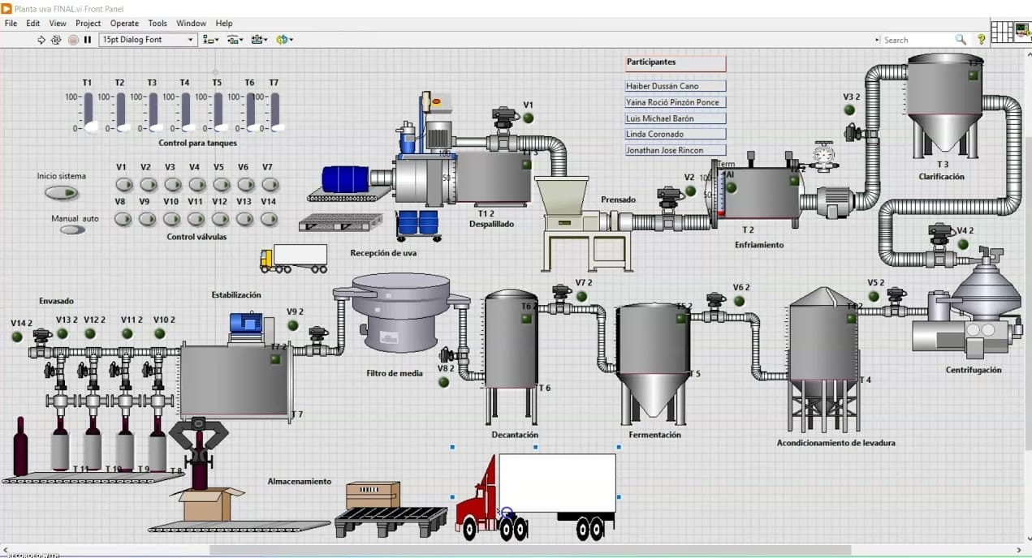Toggle the V1 valve in Control válvulas

123,184
